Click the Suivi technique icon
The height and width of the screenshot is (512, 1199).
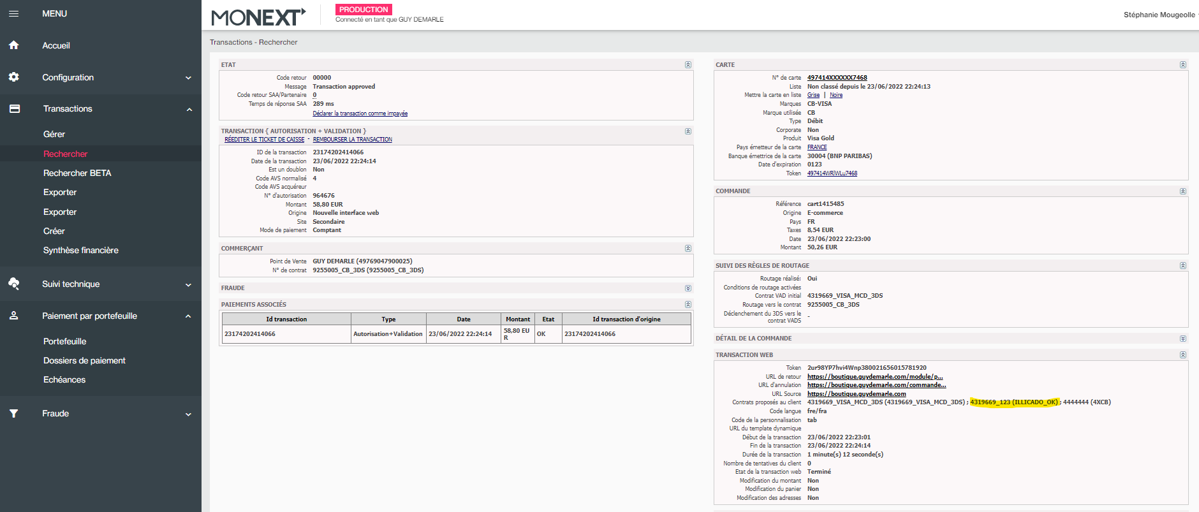(13, 284)
